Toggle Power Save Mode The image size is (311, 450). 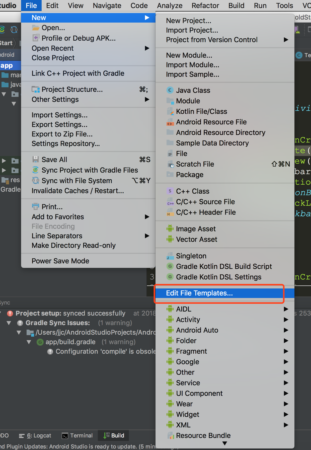(60, 261)
